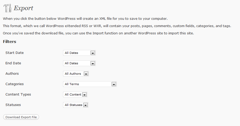Click the Export page title

pyautogui.click(x=23, y=8)
